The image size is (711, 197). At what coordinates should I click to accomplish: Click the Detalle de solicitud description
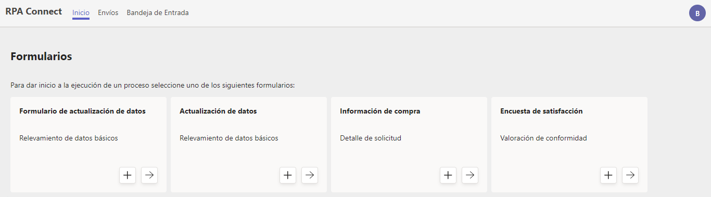coord(371,138)
